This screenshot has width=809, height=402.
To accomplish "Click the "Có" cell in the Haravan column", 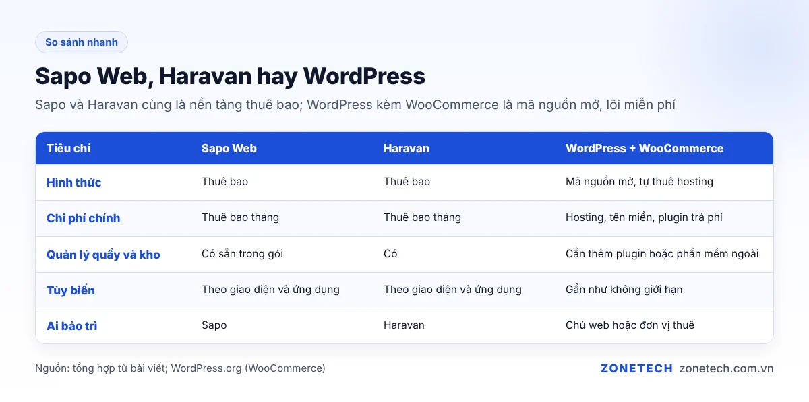I will pyautogui.click(x=390, y=254).
